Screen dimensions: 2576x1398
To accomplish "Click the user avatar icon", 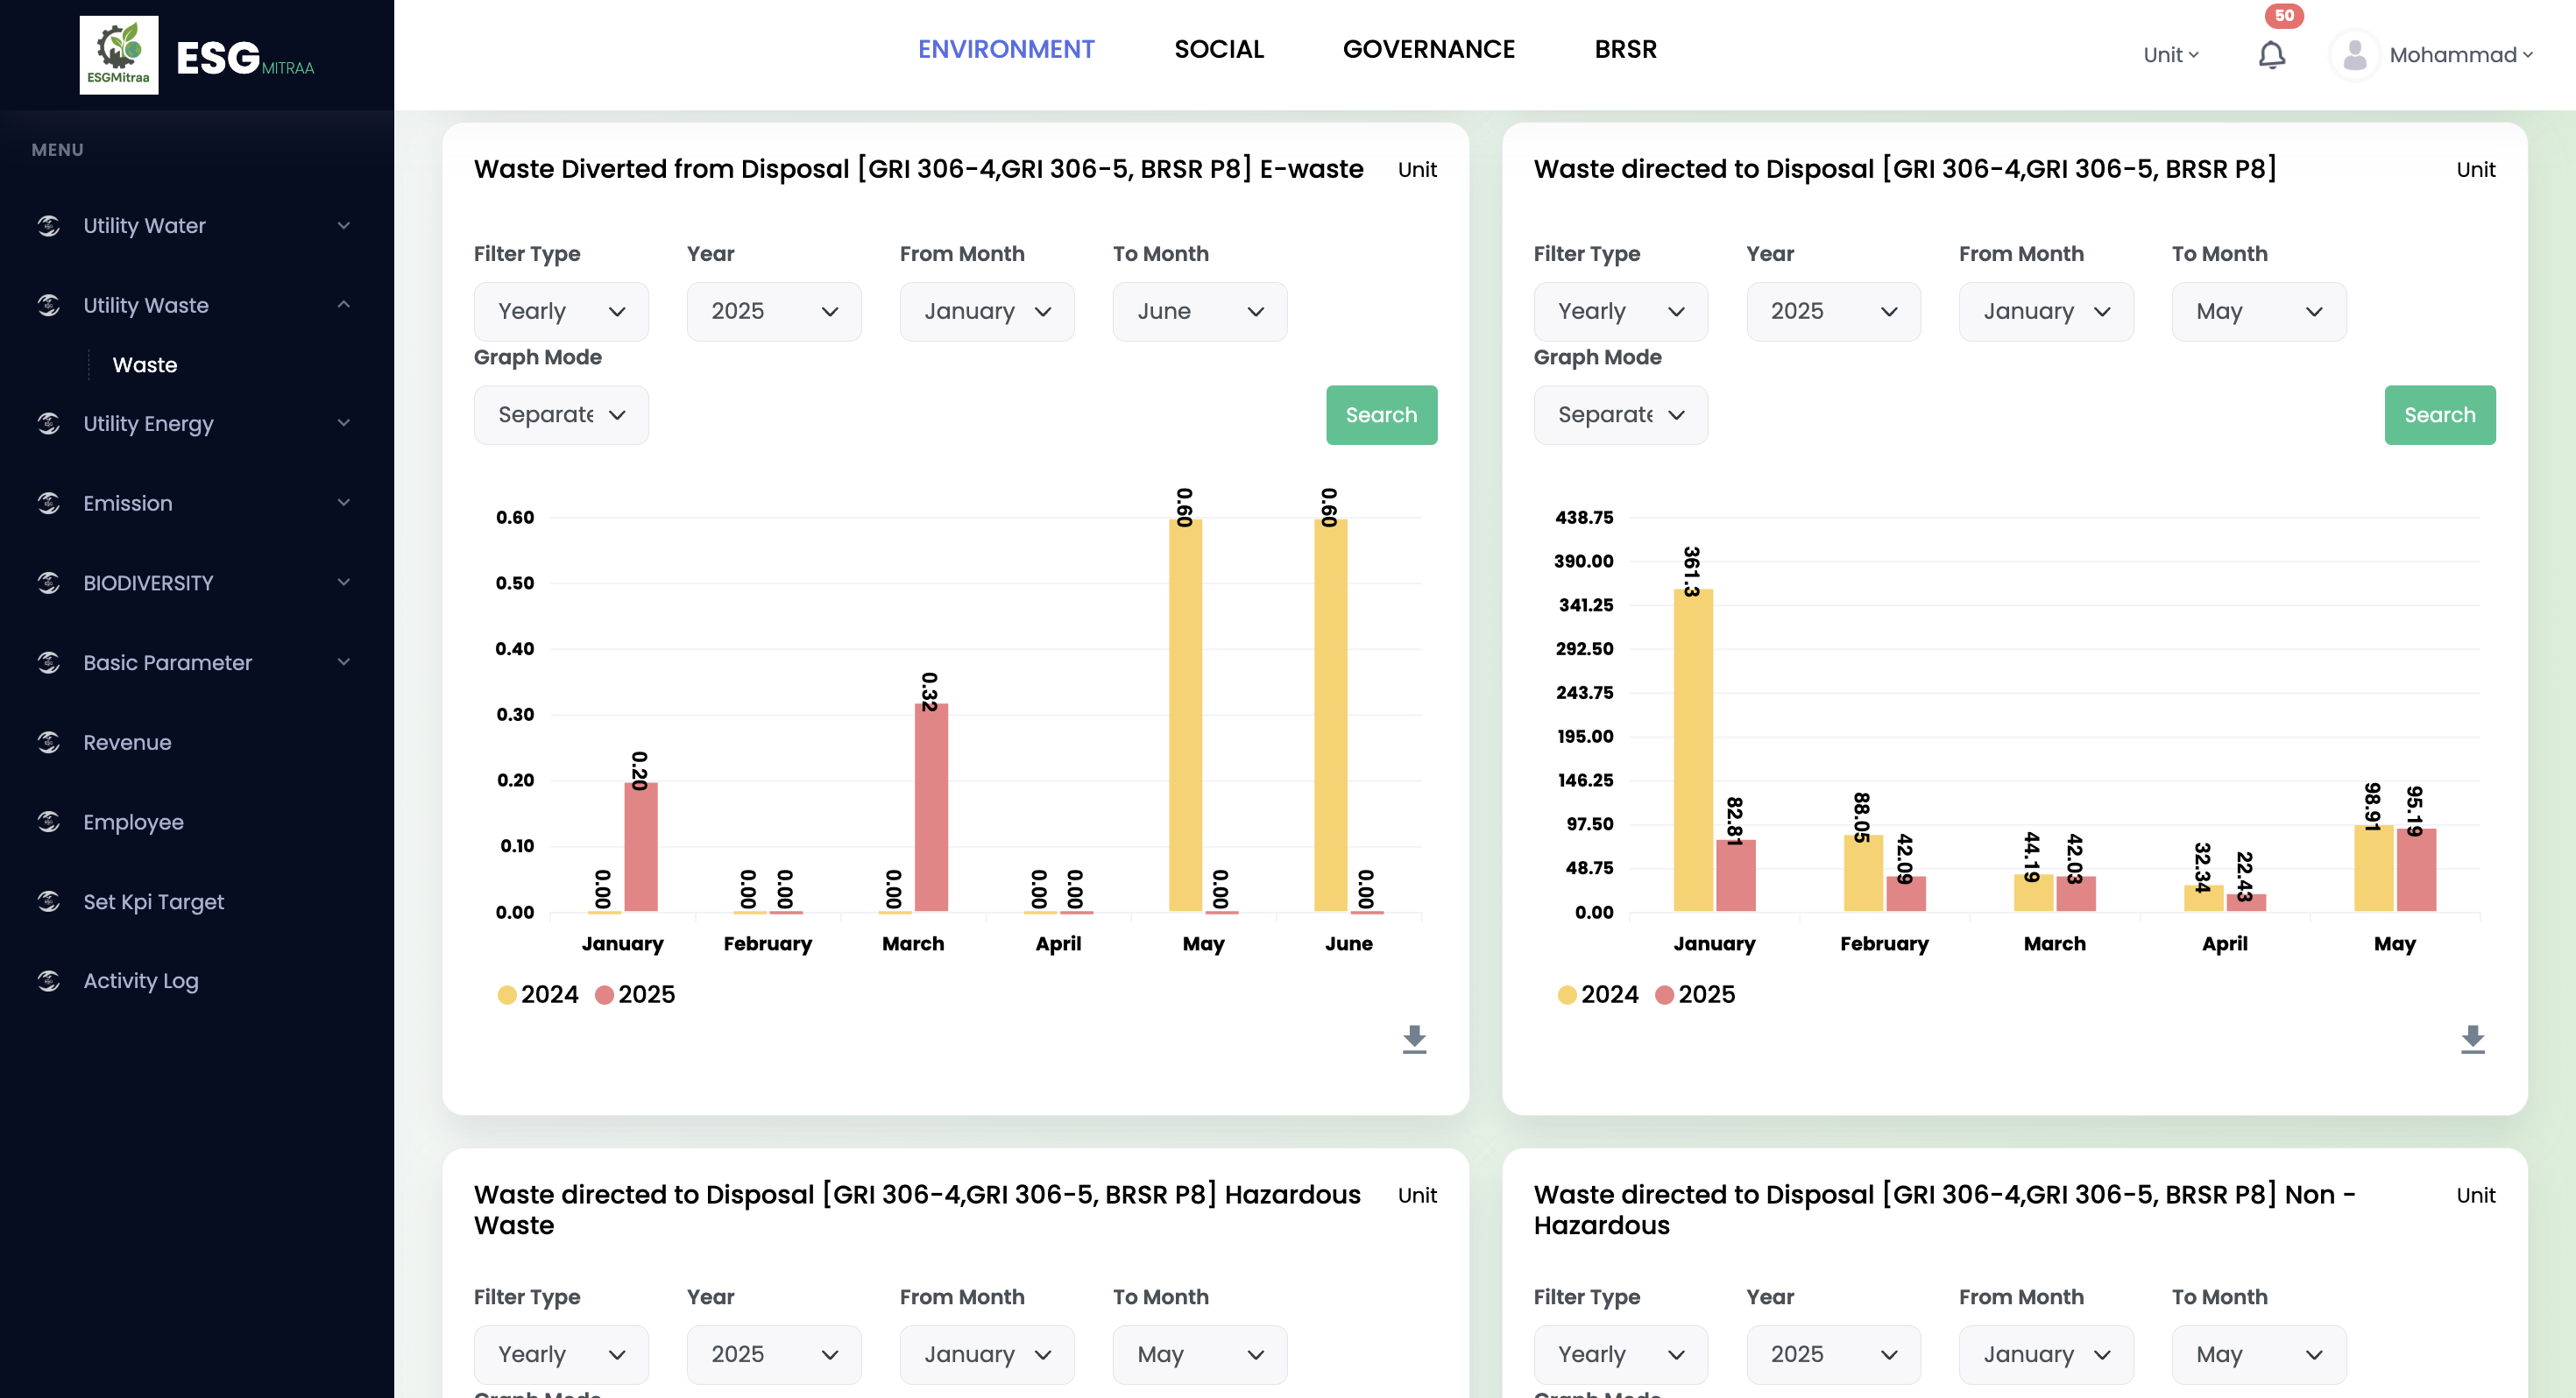I will pos(2354,55).
